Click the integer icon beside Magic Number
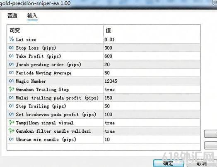The width and height of the screenshot is (217, 167). [11, 81]
